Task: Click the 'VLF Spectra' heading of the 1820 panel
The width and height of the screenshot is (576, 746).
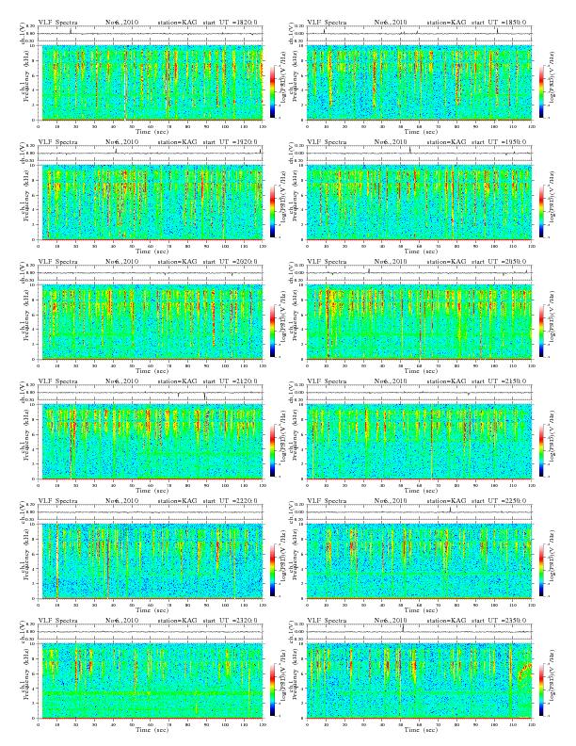Action: pos(57,23)
